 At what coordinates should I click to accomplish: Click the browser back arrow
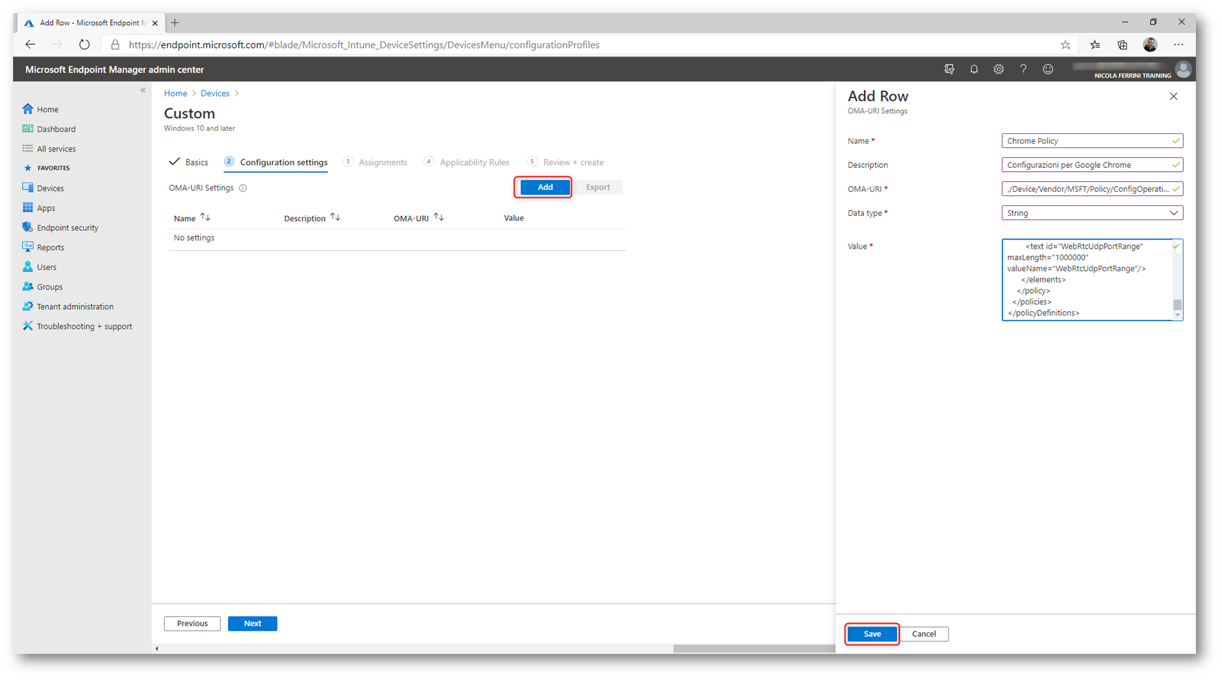[x=30, y=45]
